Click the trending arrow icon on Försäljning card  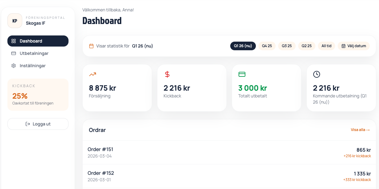(93, 74)
